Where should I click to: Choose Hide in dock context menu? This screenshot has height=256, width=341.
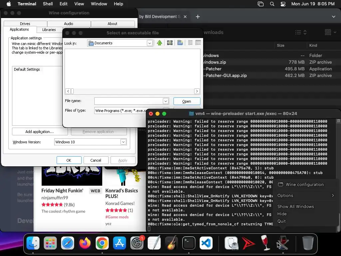282,214
